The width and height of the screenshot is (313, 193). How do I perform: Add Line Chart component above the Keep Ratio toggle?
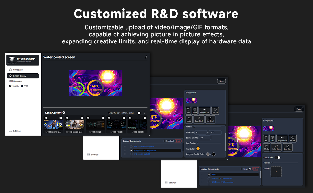pos(288,147)
